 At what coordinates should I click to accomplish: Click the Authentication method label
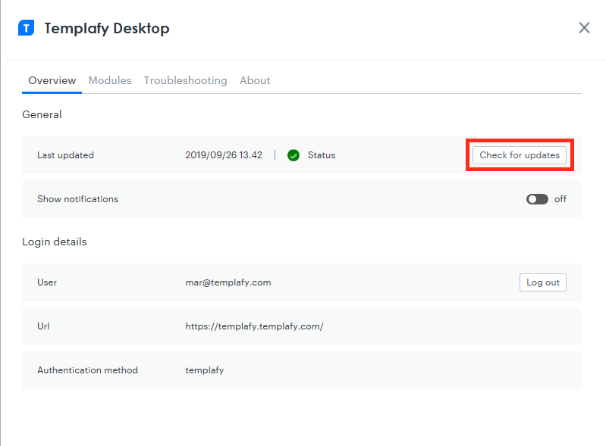87,370
